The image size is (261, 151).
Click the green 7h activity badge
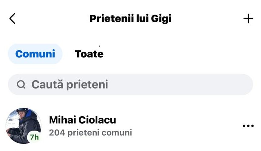click(35, 137)
